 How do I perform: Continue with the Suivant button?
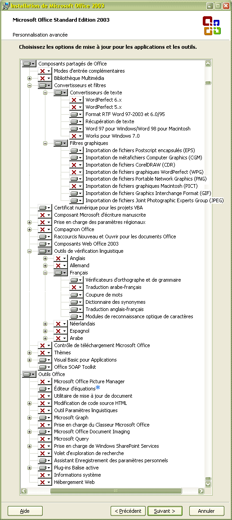click(x=165, y=511)
